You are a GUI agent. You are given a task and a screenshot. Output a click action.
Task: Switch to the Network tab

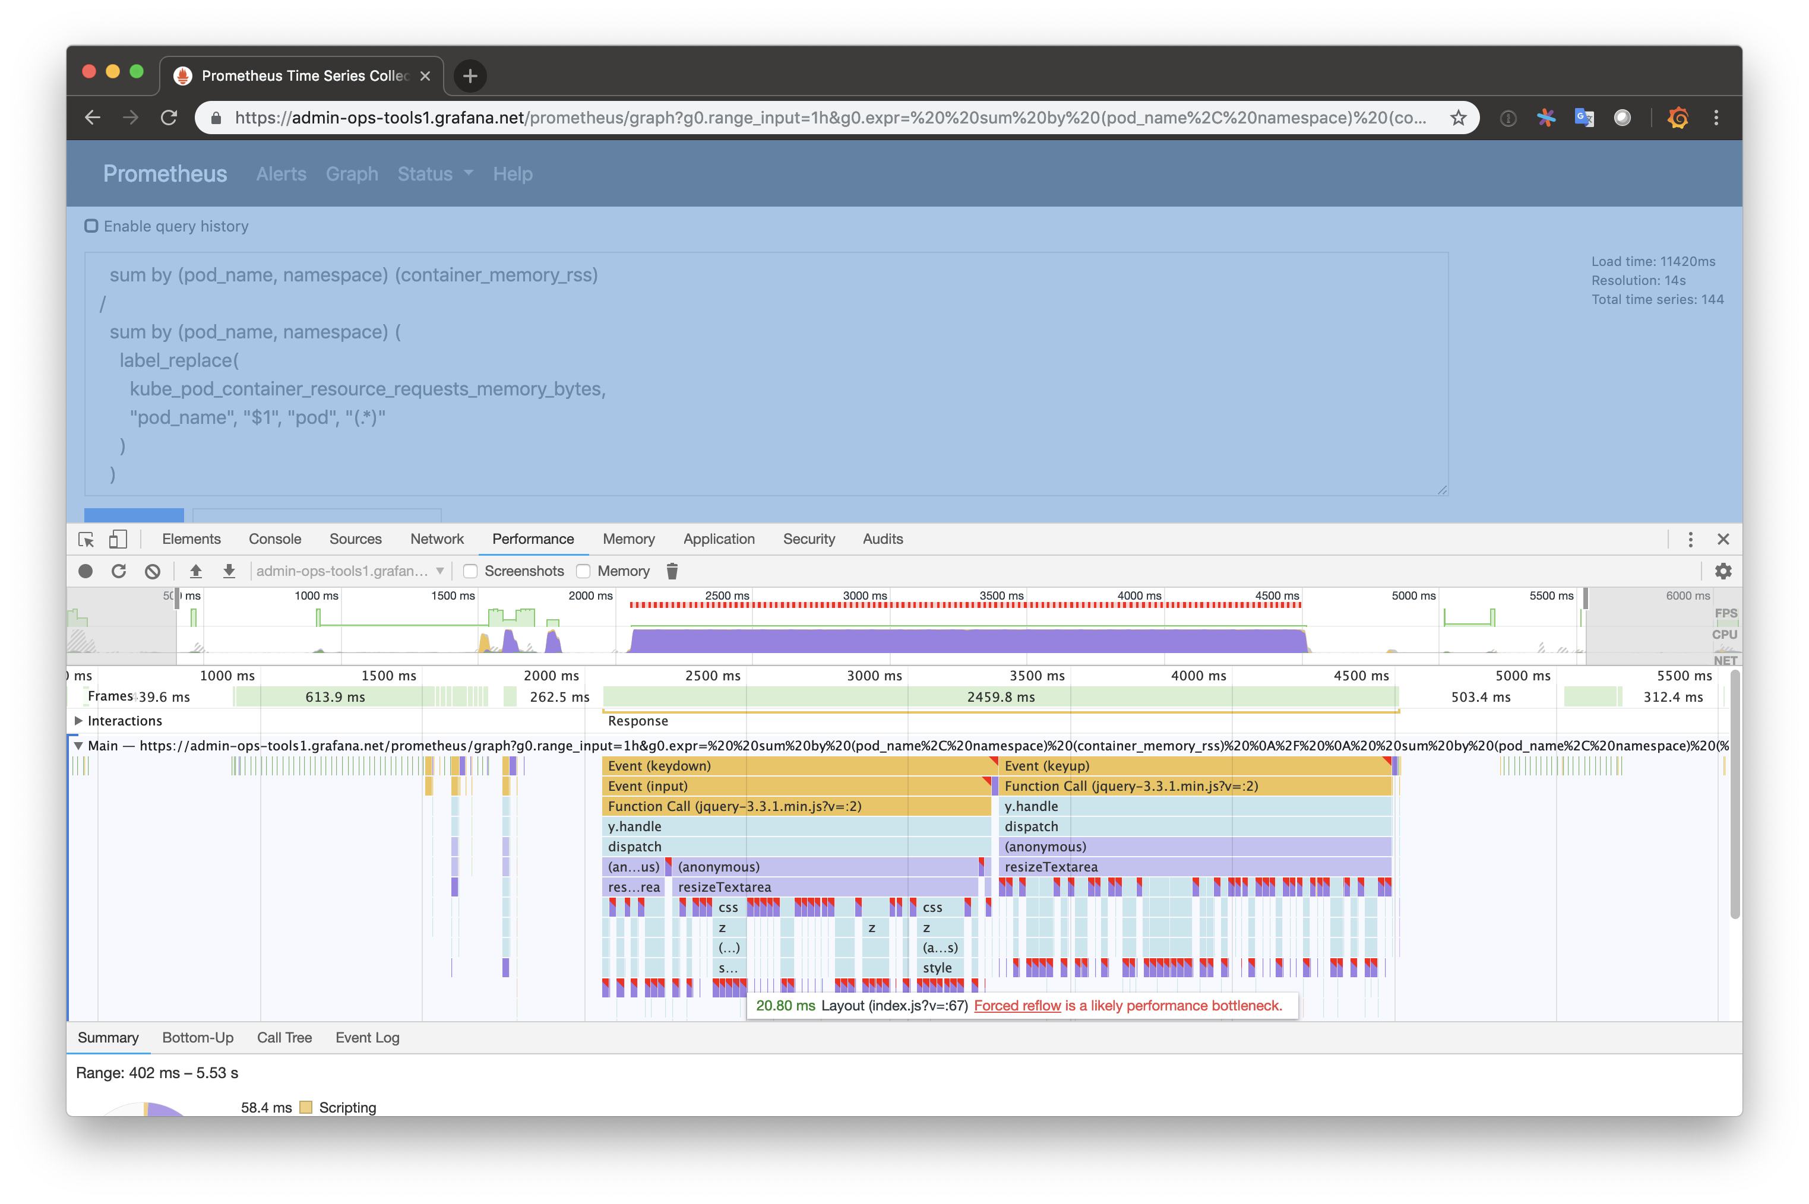click(x=437, y=539)
